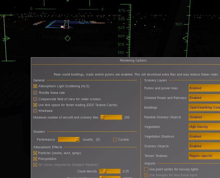Toggle Compensate field of view for wider screens
The image size is (220, 178).
(35, 99)
